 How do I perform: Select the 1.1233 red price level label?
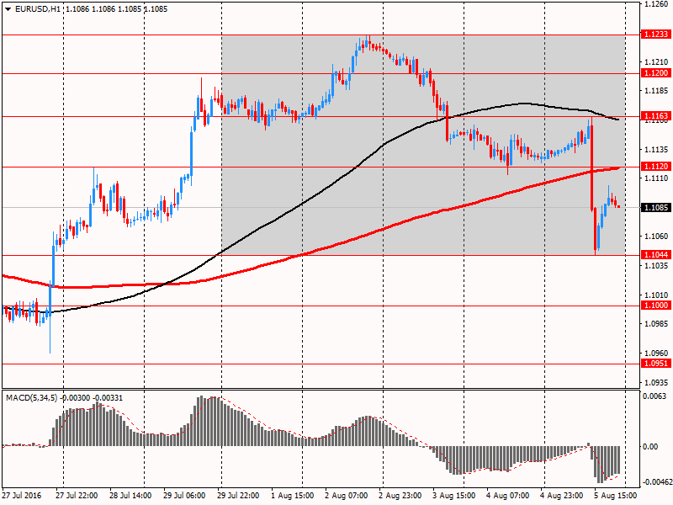pyautogui.click(x=656, y=34)
